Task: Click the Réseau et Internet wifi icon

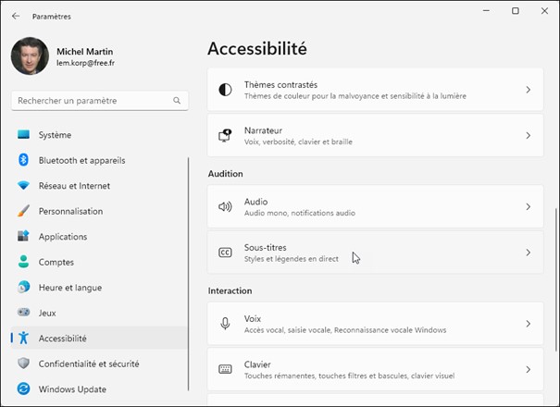Action: point(23,186)
